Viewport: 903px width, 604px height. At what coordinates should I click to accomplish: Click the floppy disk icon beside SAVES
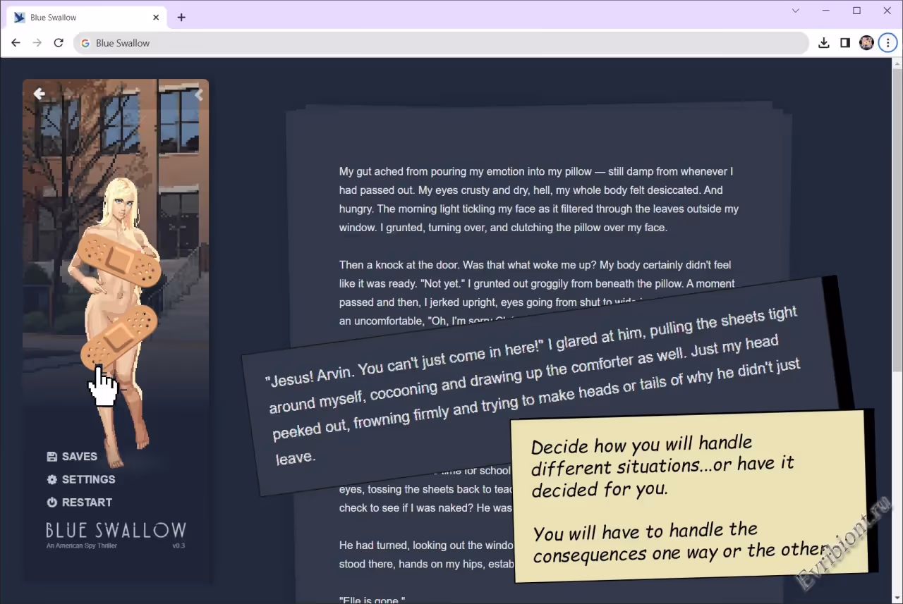coord(51,457)
